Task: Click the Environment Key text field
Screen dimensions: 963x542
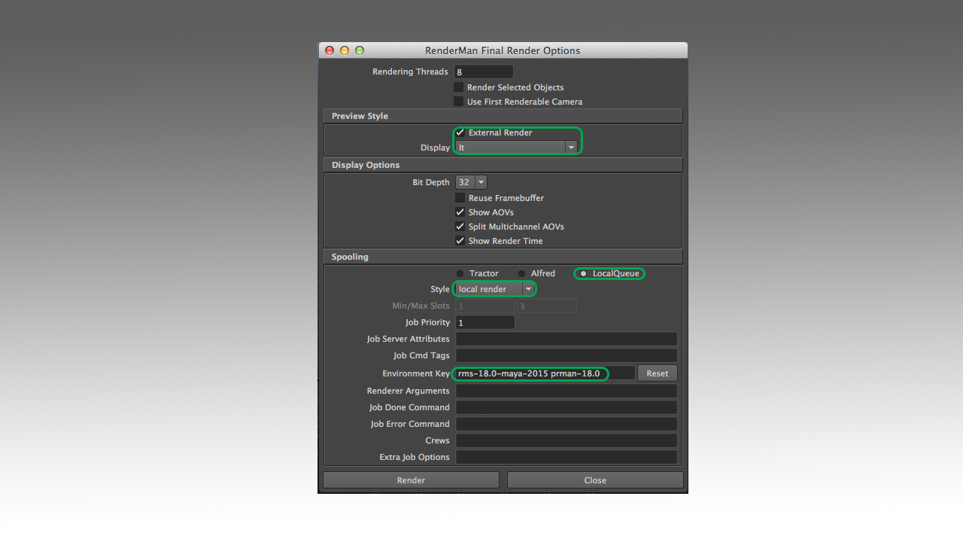Action: 545,373
